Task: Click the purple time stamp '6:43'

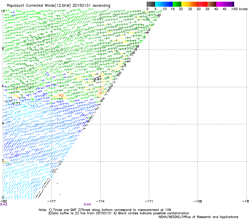Action: (x=3, y=205)
